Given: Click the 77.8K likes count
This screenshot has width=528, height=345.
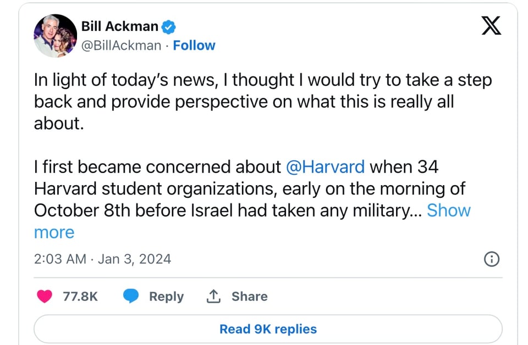Looking at the screenshot, I should (80, 297).
